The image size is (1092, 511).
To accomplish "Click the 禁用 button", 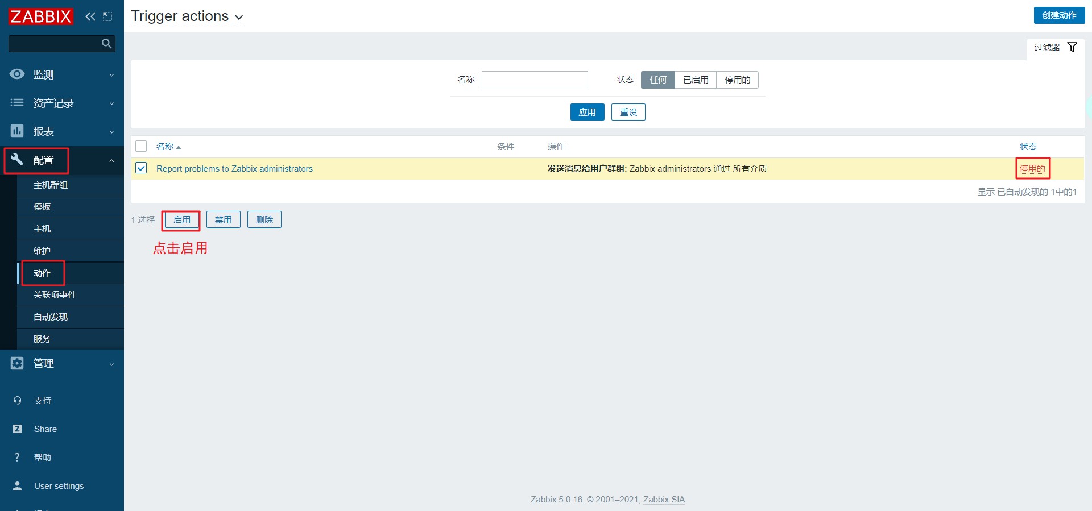I will [x=224, y=219].
